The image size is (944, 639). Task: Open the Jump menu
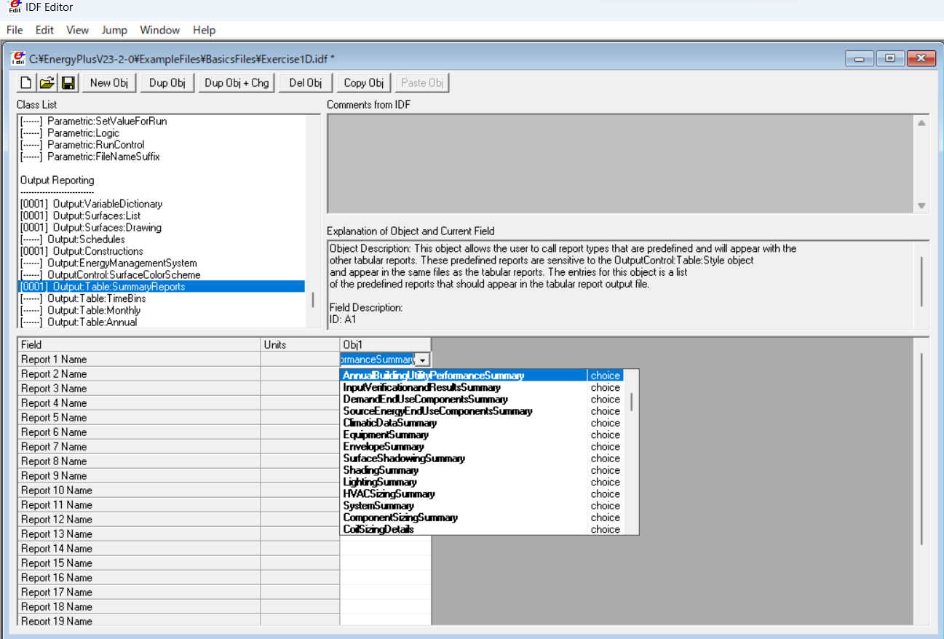click(x=114, y=30)
